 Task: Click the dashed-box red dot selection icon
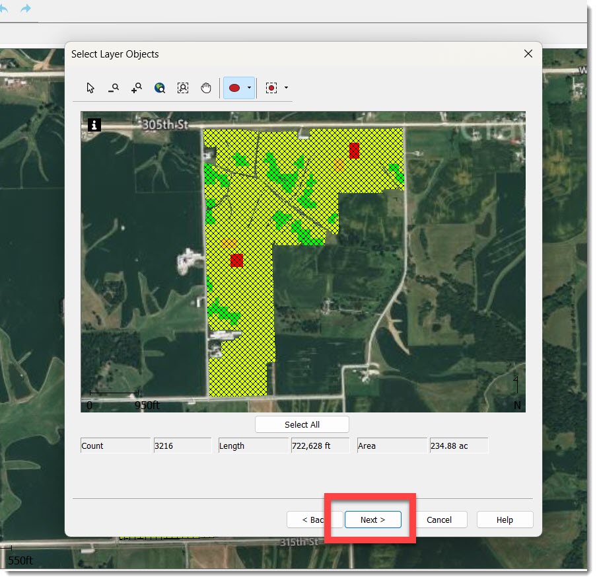point(271,88)
